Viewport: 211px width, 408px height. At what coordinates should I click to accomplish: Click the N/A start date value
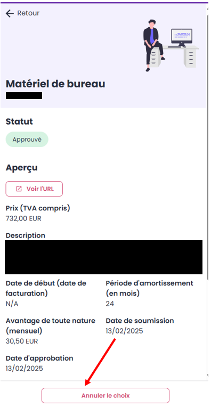(12, 304)
